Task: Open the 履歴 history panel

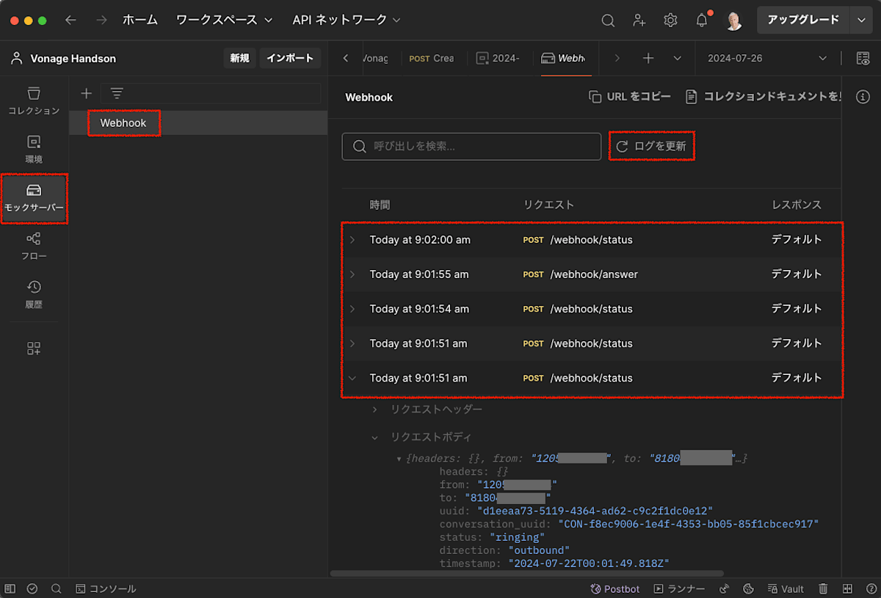Action: 34,294
